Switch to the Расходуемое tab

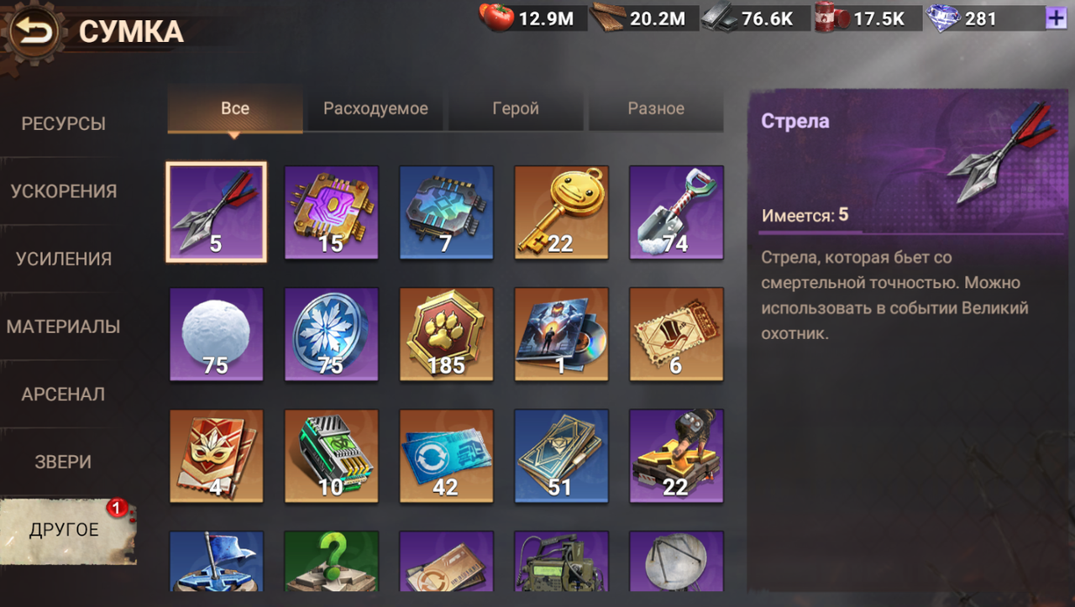click(x=375, y=108)
